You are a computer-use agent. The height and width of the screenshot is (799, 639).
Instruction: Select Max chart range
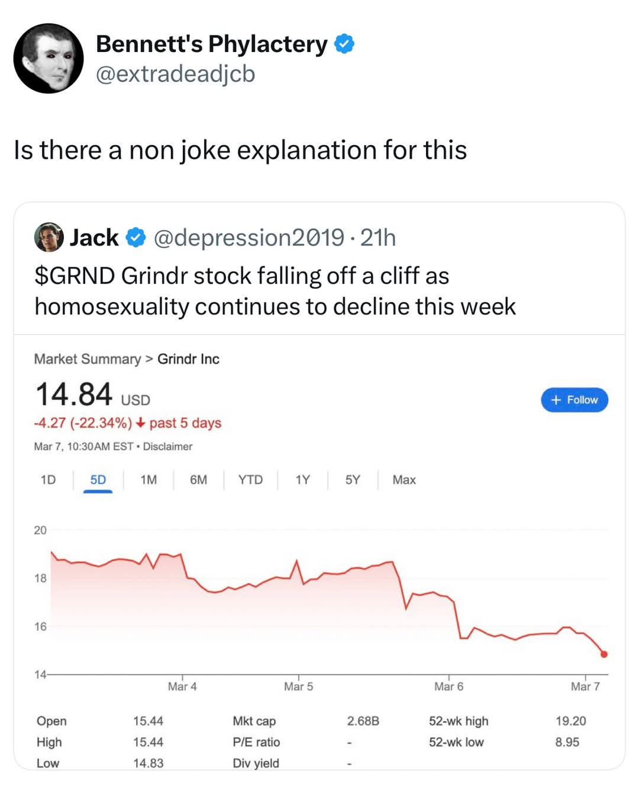404,479
